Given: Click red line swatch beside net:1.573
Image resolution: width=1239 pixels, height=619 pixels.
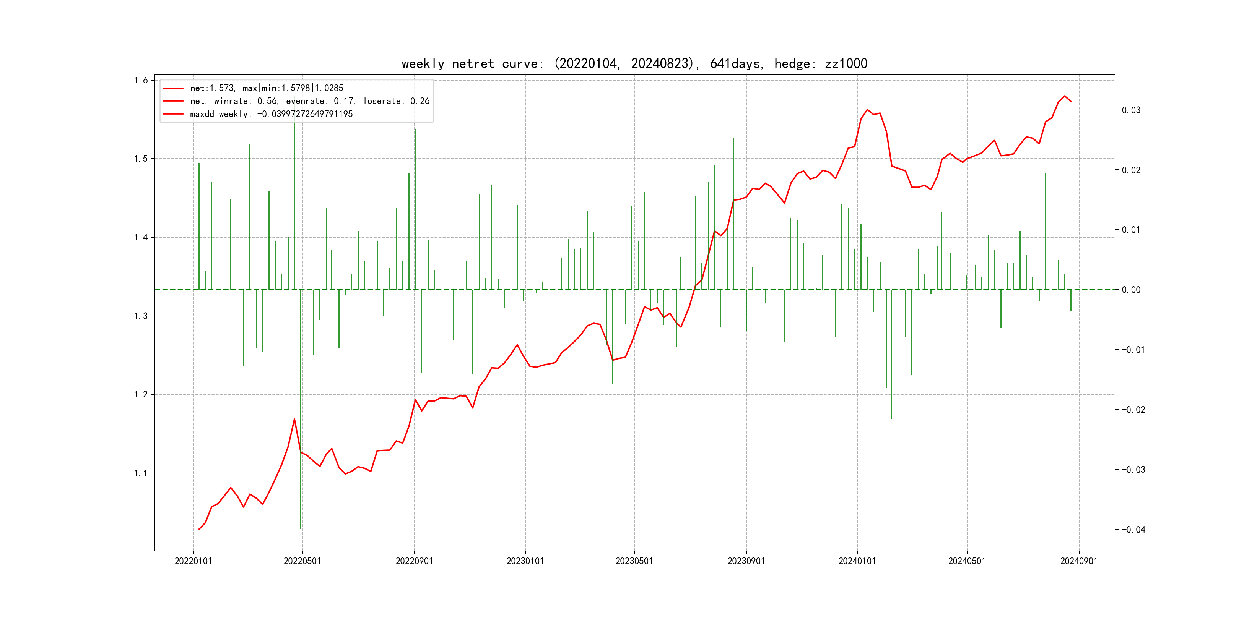Looking at the screenshot, I should click(173, 88).
